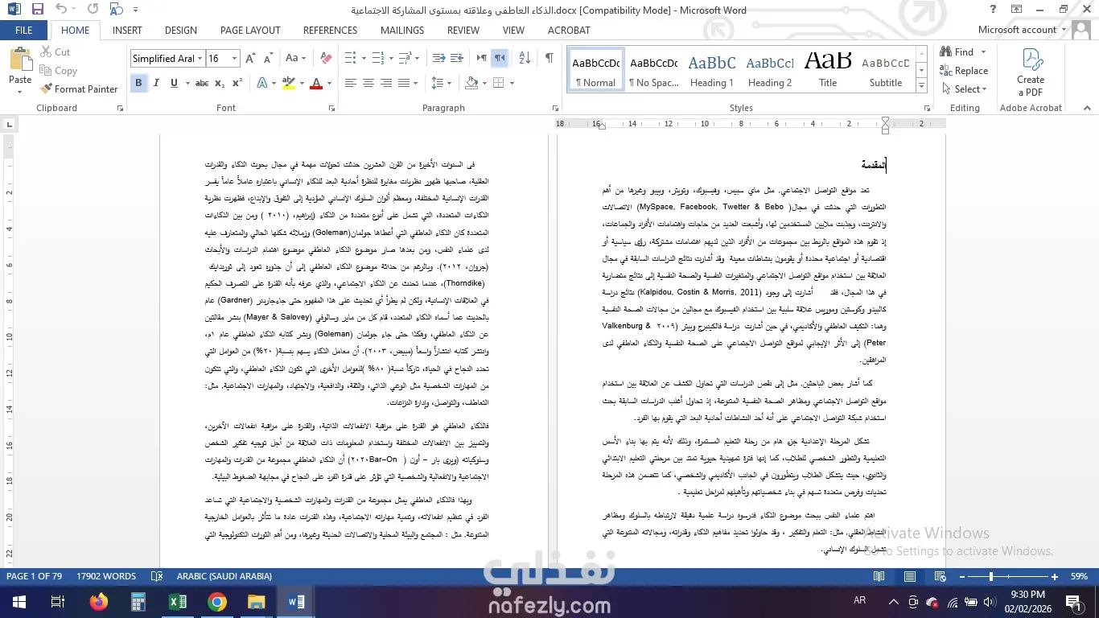This screenshot has height=618, width=1099.
Task: Toggle Subscript formatting
Action: (220, 83)
